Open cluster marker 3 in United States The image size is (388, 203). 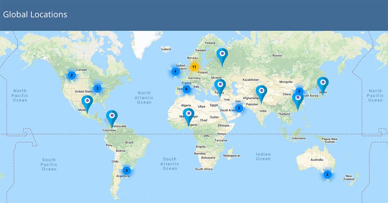pyautogui.click(x=97, y=88)
